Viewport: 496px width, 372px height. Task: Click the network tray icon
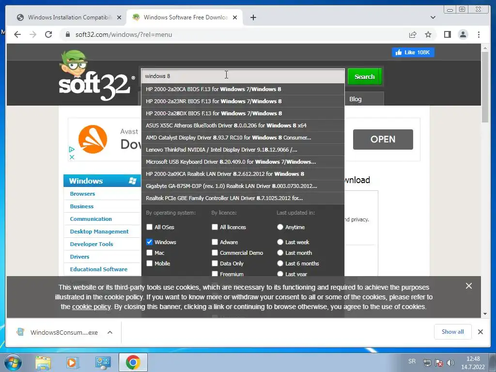(x=427, y=363)
